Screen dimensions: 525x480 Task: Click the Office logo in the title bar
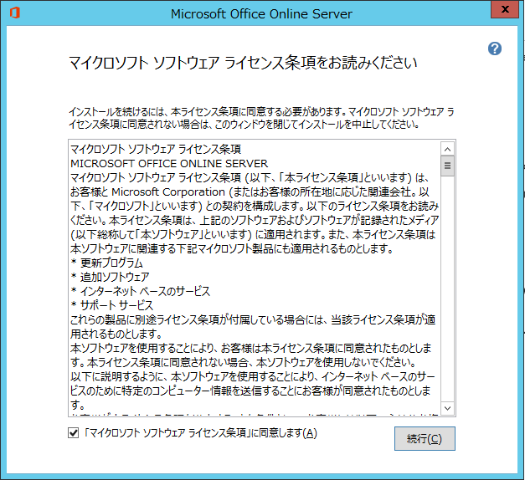tap(13, 13)
